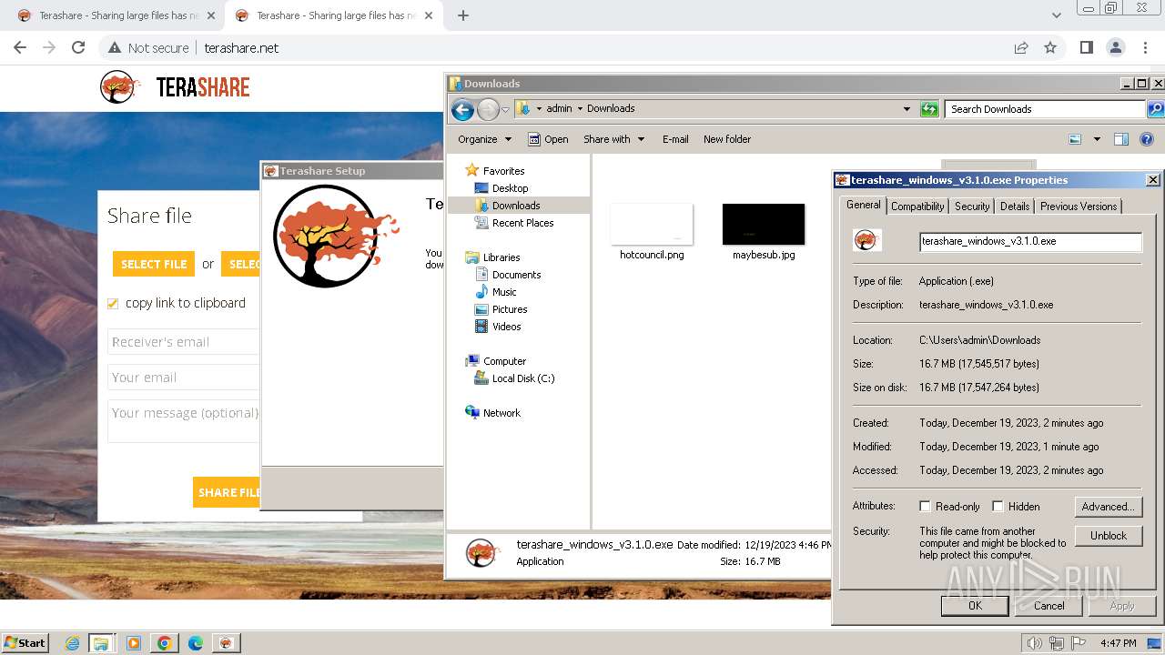Viewport: 1165px width, 655px height.
Task: Click the Your email field
Action: [184, 378]
